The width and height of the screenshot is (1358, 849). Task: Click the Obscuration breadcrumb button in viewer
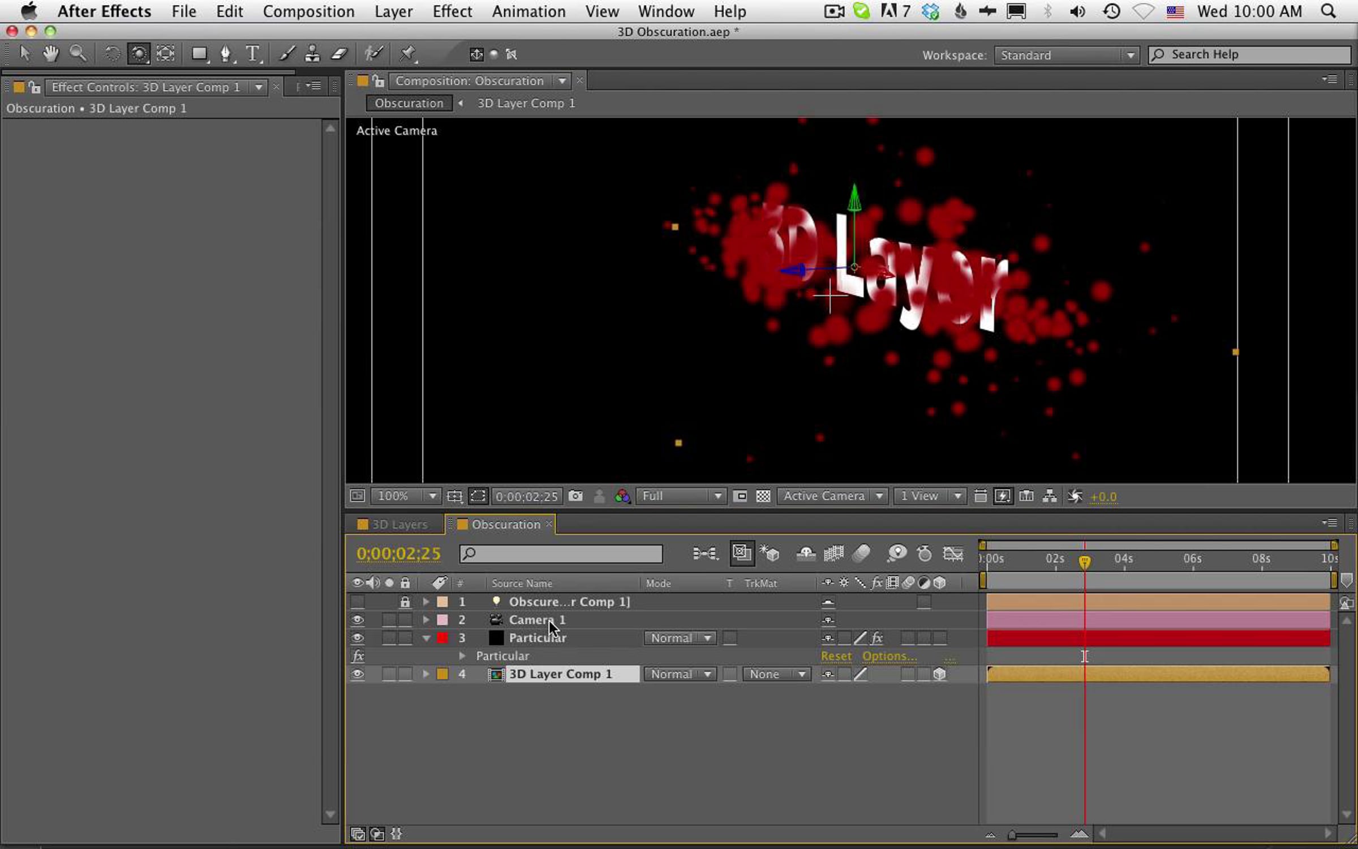pos(409,103)
